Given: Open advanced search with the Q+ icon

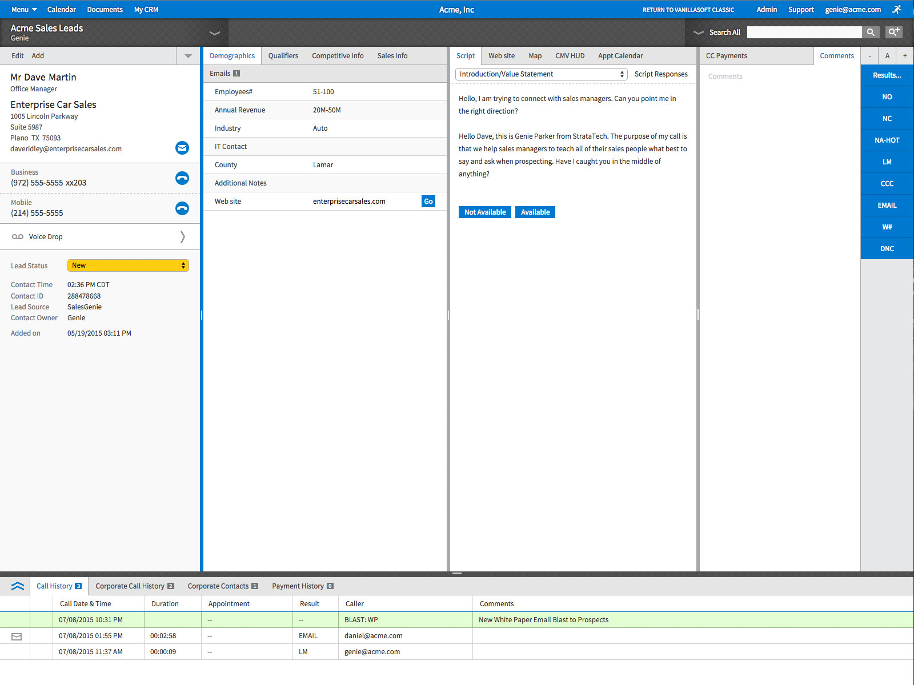Looking at the screenshot, I should coord(893,32).
